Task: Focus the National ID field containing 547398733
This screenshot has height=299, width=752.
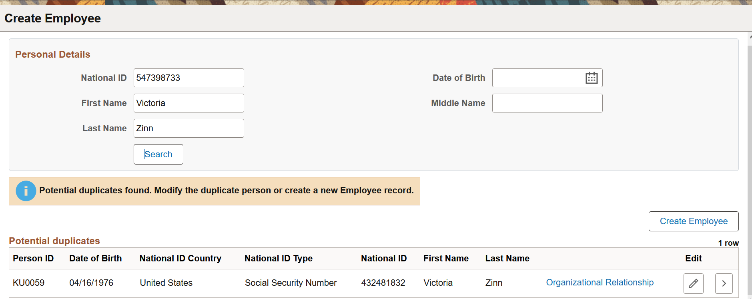Action: tap(189, 78)
